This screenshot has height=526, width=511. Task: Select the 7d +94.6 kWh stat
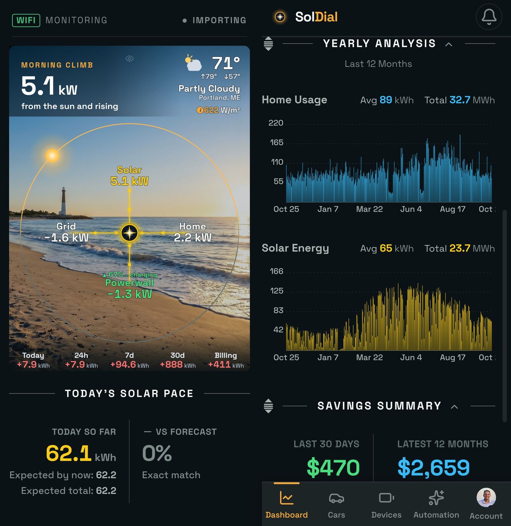point(130,360)
